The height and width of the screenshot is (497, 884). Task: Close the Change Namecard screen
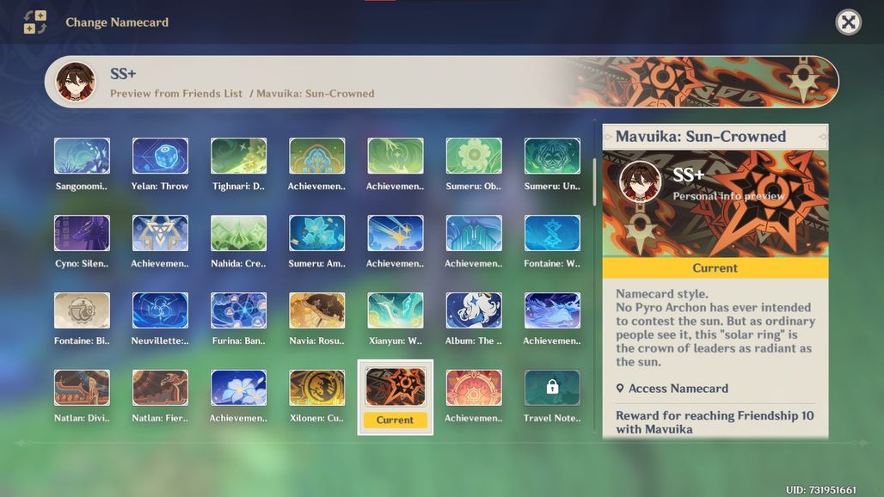coord(848,22)
